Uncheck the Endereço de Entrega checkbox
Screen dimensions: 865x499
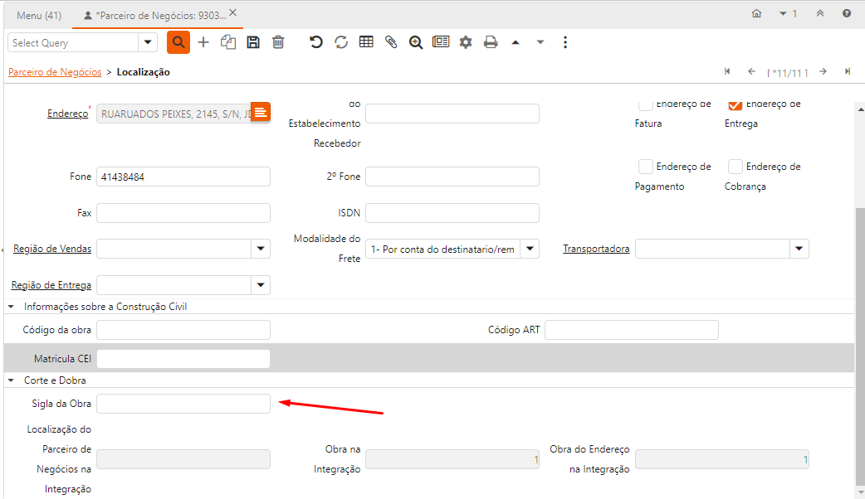click(x=735, y=104)
